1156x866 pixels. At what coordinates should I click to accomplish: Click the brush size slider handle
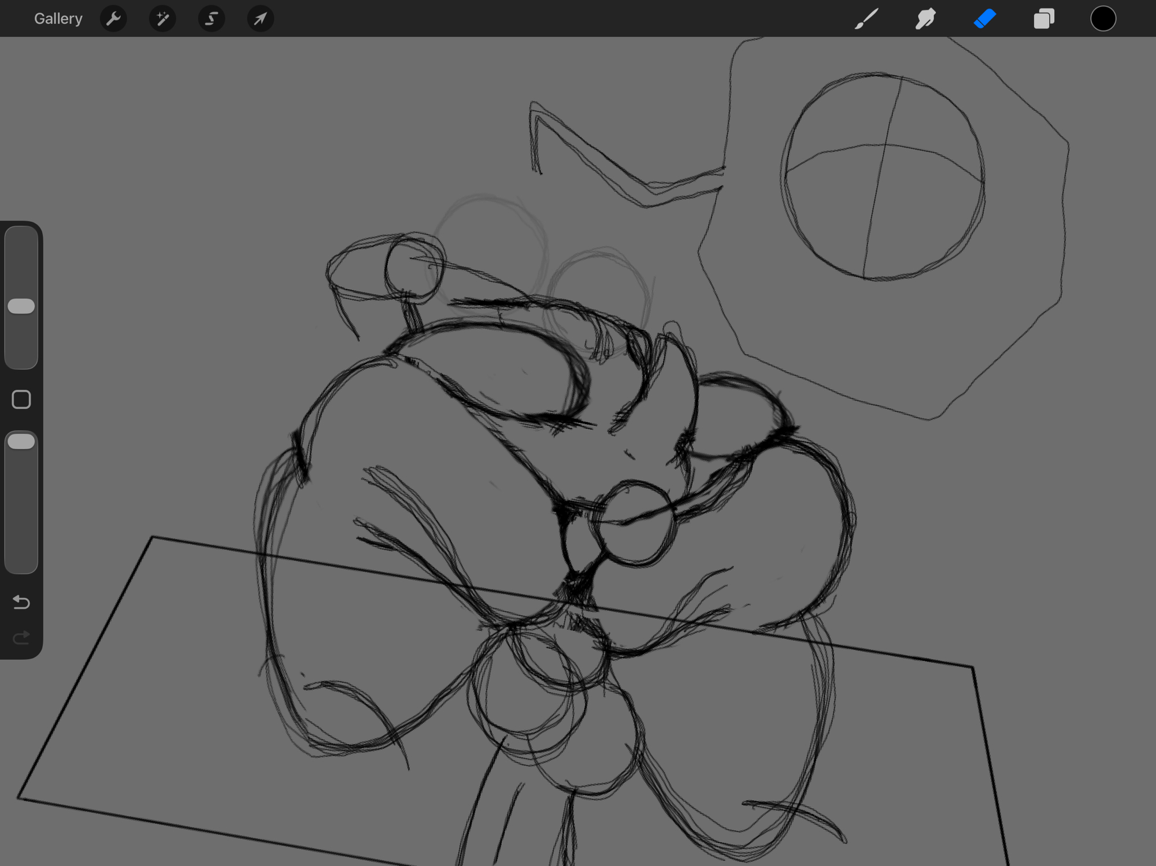coord(21,306)
